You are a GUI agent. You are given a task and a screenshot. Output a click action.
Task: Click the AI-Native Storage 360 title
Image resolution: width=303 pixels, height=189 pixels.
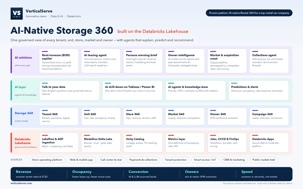(x=62, y=31)
